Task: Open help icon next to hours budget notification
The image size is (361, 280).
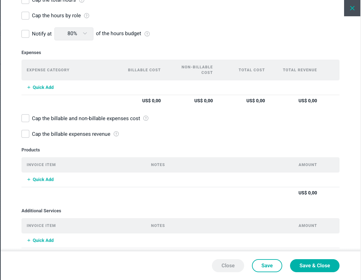Action: tap(147, 34)
